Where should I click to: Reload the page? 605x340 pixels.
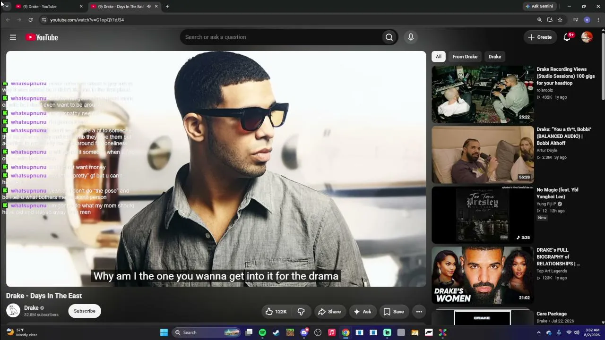30,20
